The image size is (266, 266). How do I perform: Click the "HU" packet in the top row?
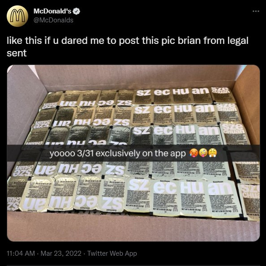181,91
